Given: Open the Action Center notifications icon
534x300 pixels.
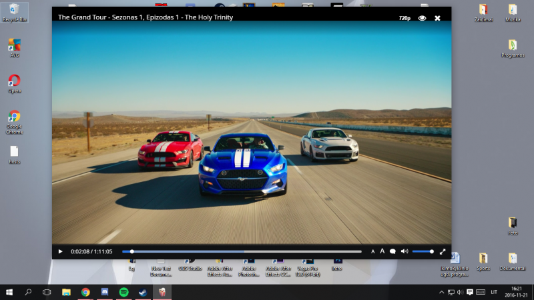Looking at the screenshot, I should coord(470,292).
